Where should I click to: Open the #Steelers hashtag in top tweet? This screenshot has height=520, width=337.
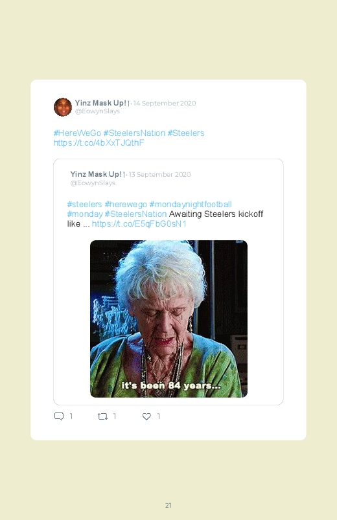click(185, 133)
